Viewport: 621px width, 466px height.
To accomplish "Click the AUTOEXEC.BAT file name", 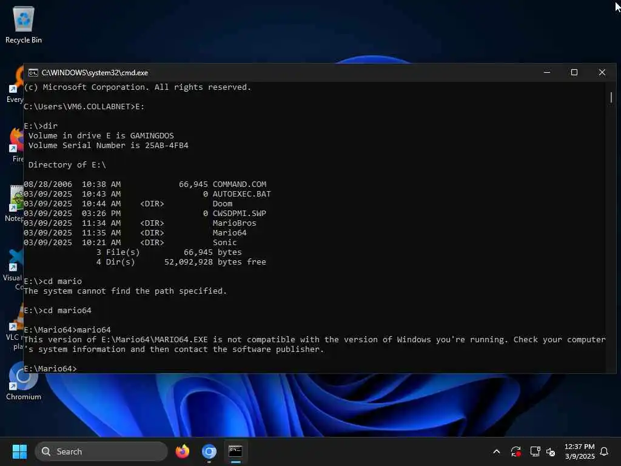I will tap(241, 194).
